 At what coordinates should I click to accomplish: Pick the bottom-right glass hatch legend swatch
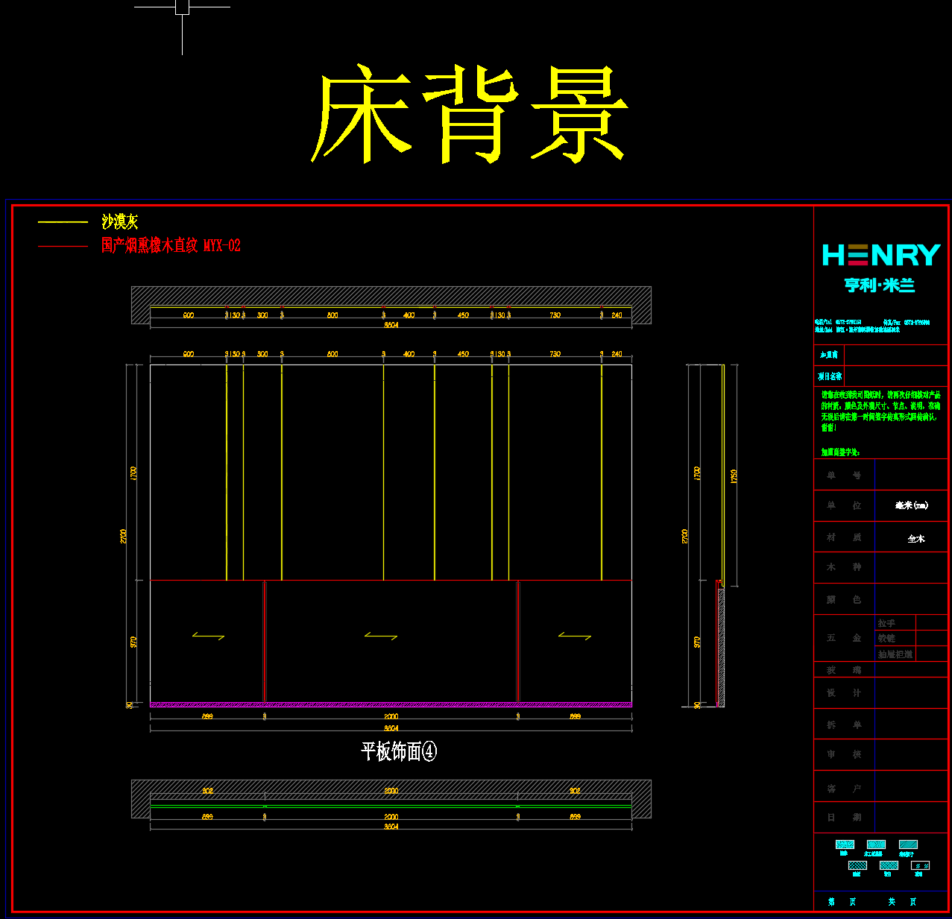tap(921, 865)
